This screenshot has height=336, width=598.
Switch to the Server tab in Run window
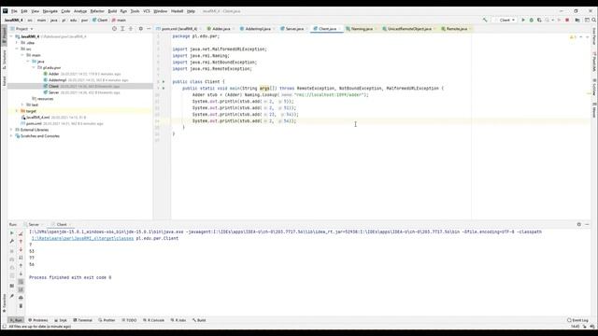coord(34,224)
